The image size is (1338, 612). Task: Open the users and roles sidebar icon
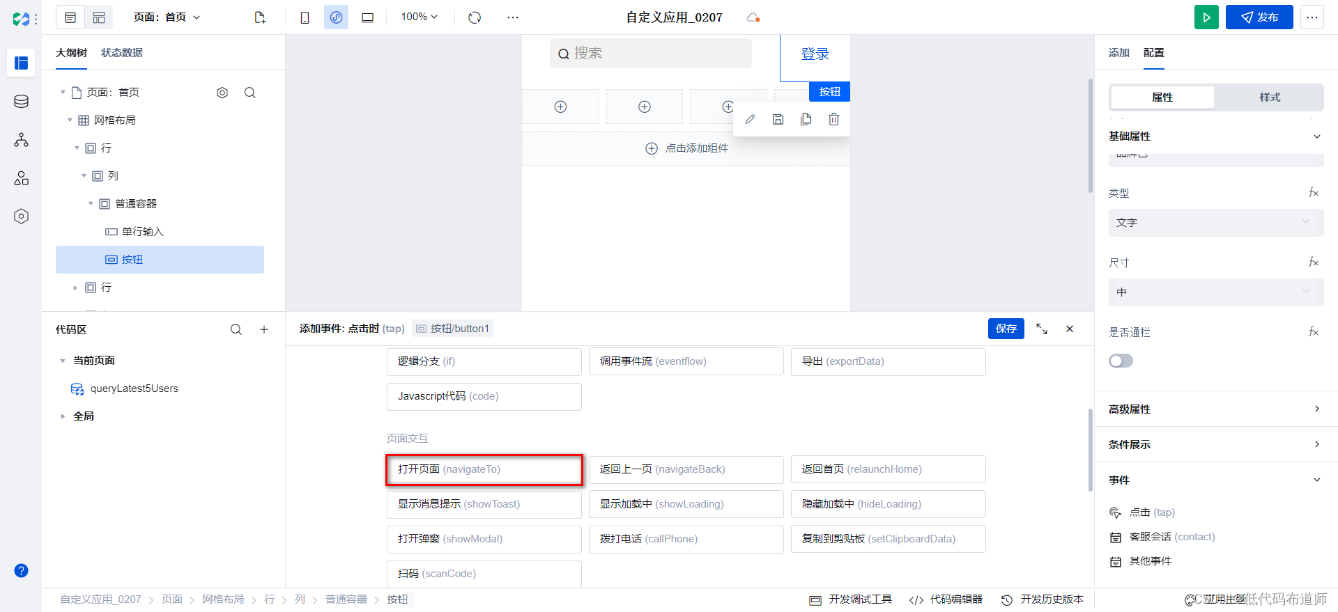pos(21,178)
